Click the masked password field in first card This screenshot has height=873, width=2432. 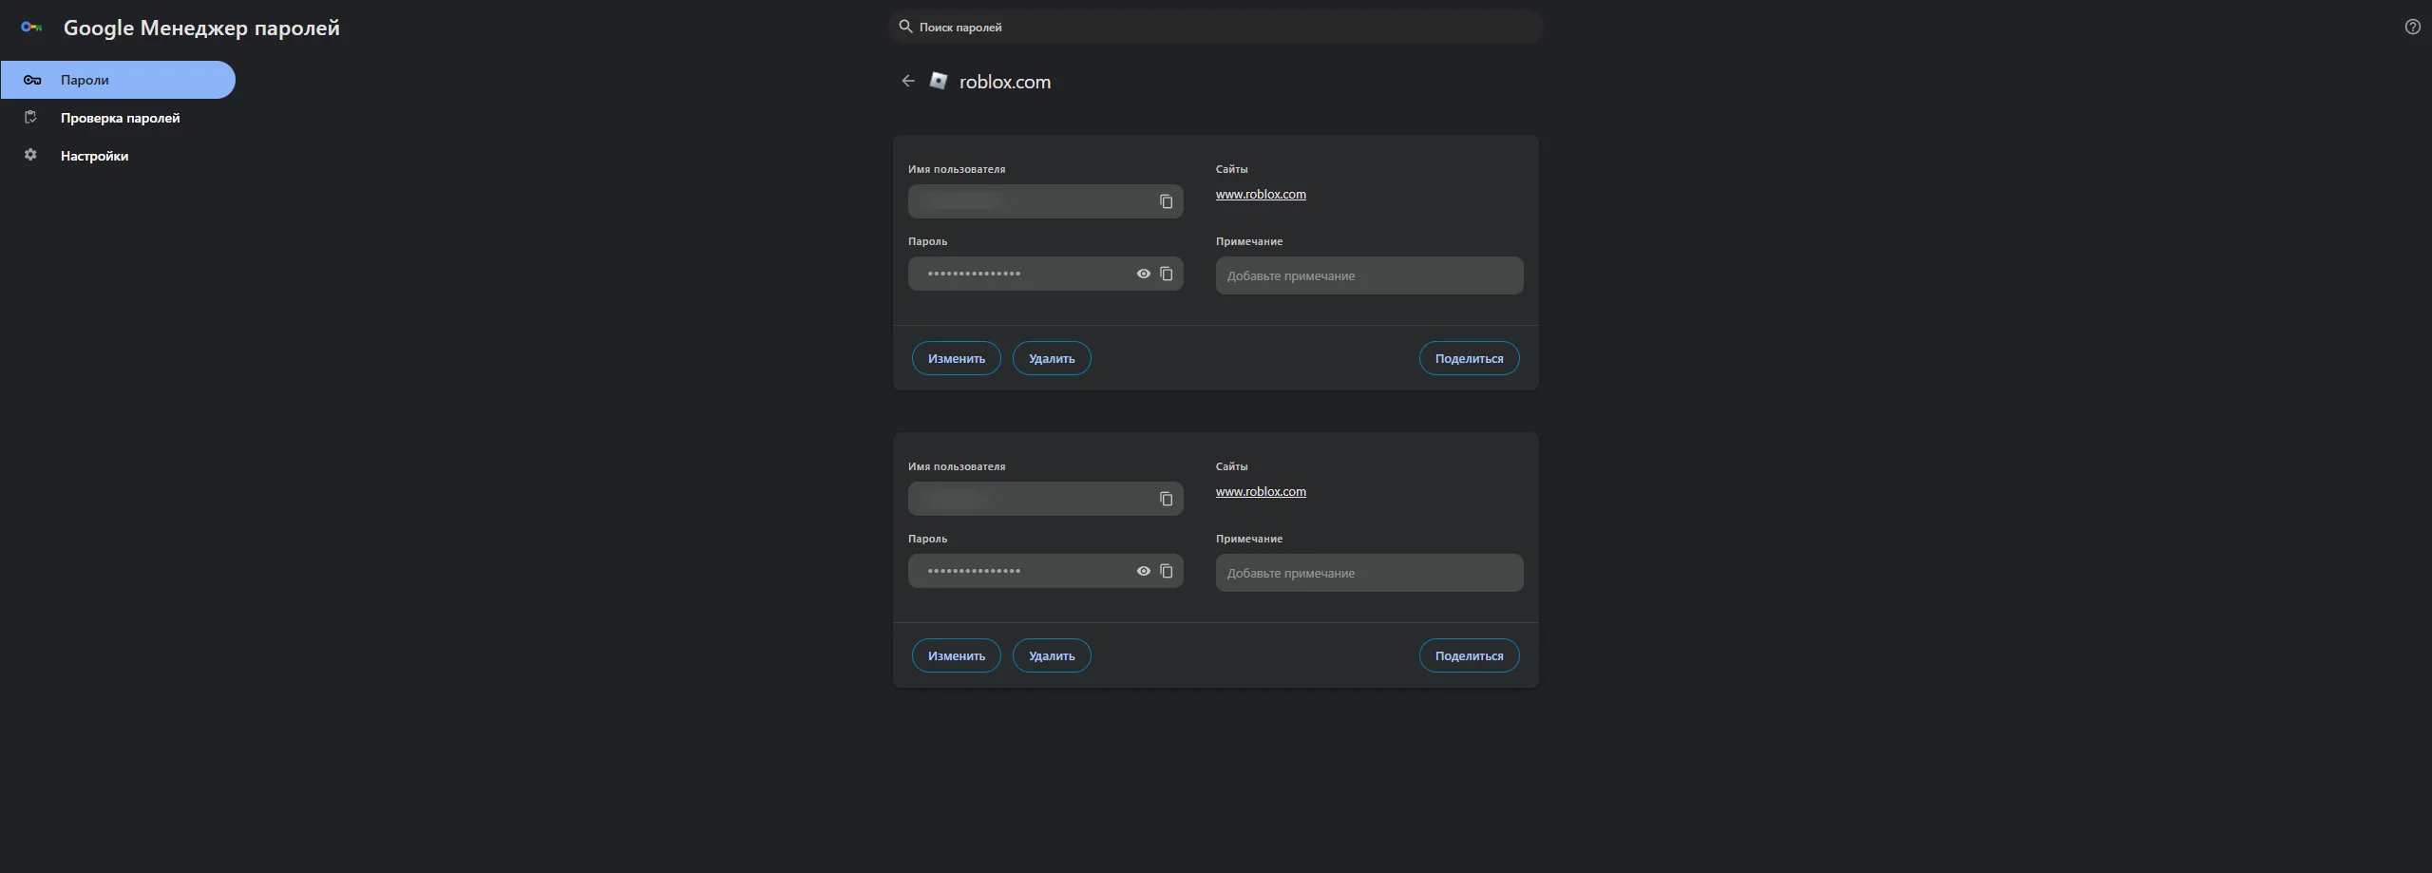pyautogui.click(x=1045, y=274)
